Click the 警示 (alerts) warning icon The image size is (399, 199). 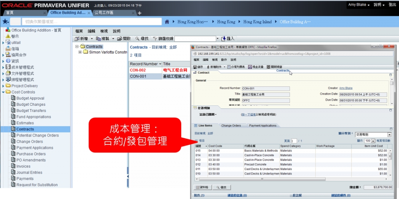pos(8,36)
